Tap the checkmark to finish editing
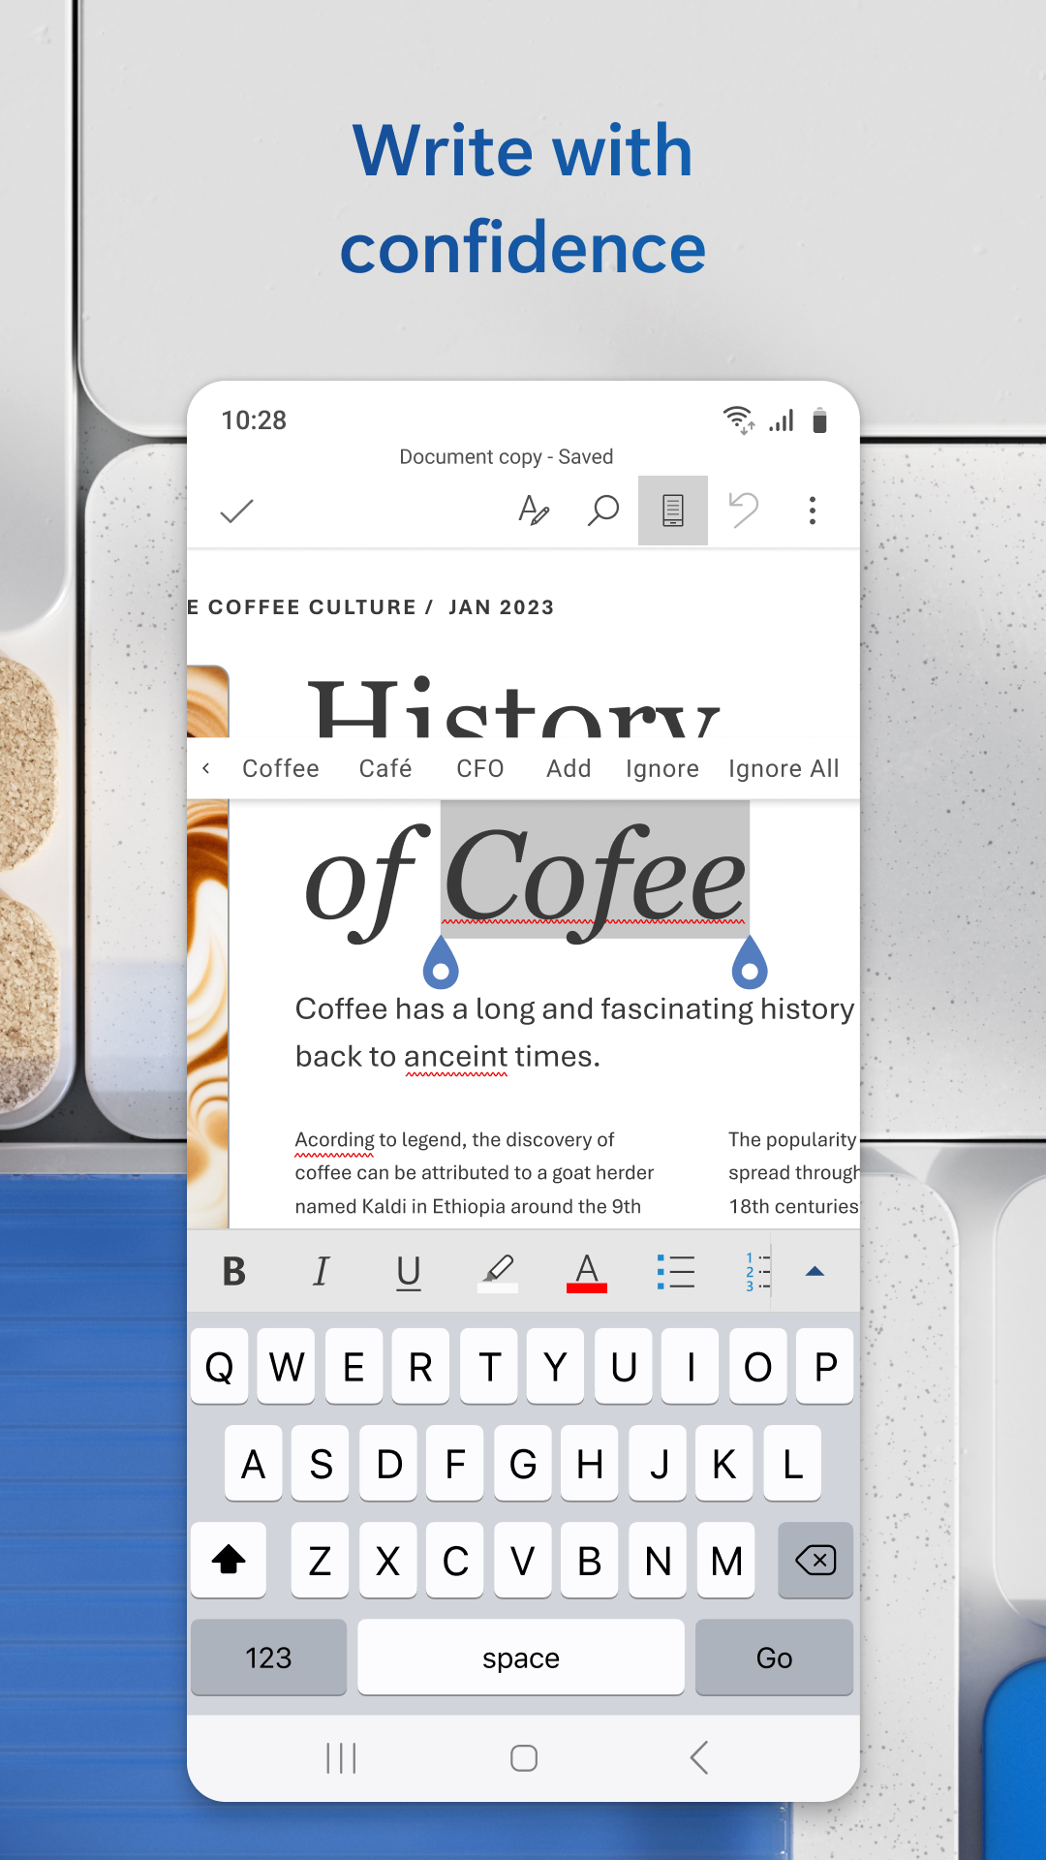The height and width of the screenshot is (1860, 1046). 236,511
